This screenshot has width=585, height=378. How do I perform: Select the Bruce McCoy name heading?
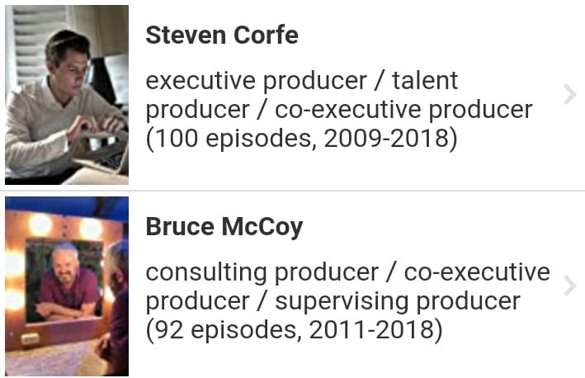pyautogui.click(x=224, y=227)
